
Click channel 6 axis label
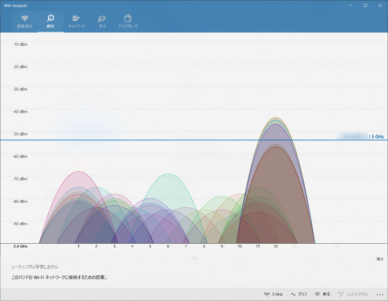pyautogui.click(x=168, y=246)
